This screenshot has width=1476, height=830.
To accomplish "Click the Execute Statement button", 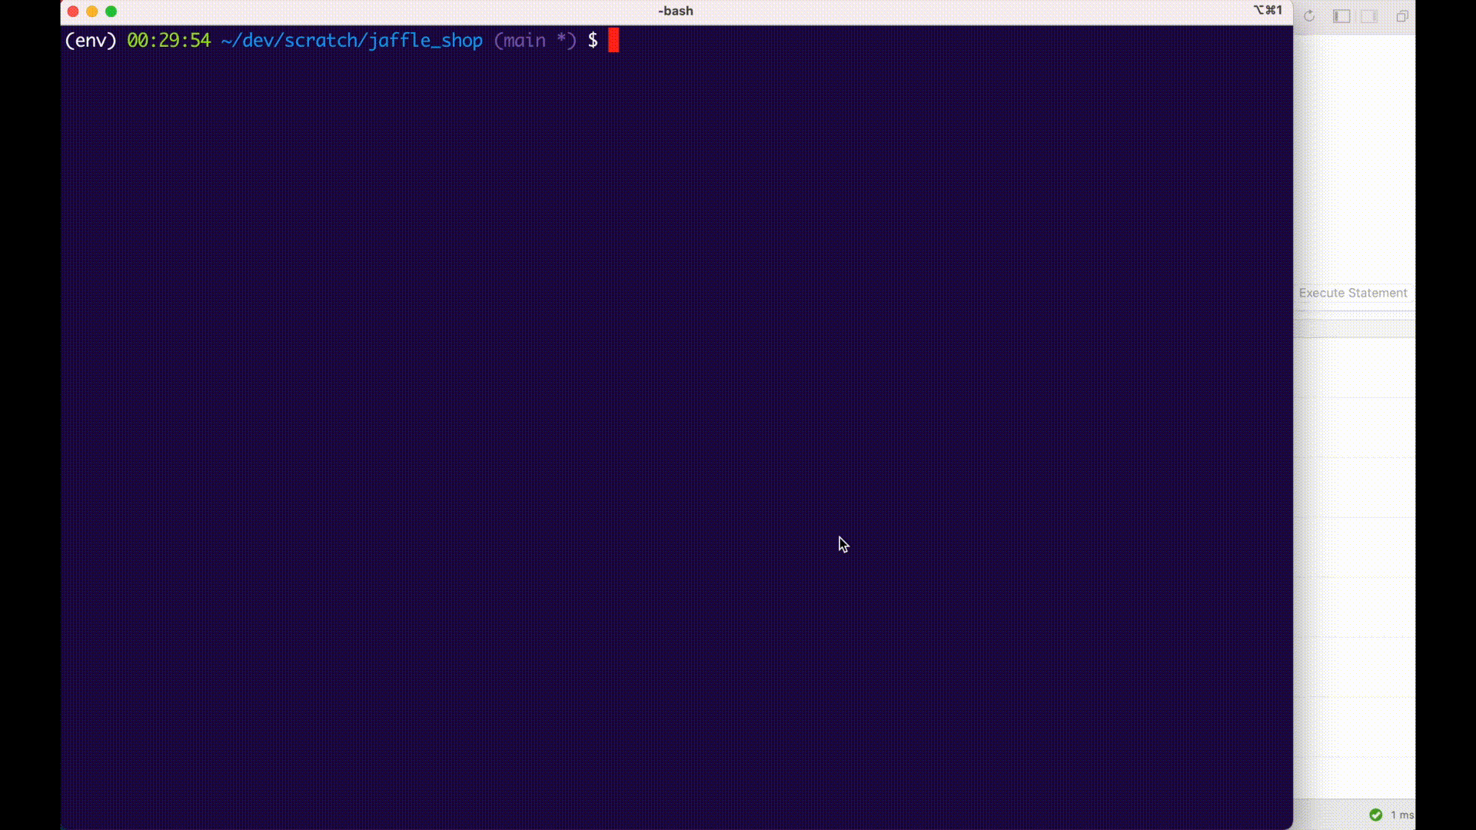I will 1353,293.
